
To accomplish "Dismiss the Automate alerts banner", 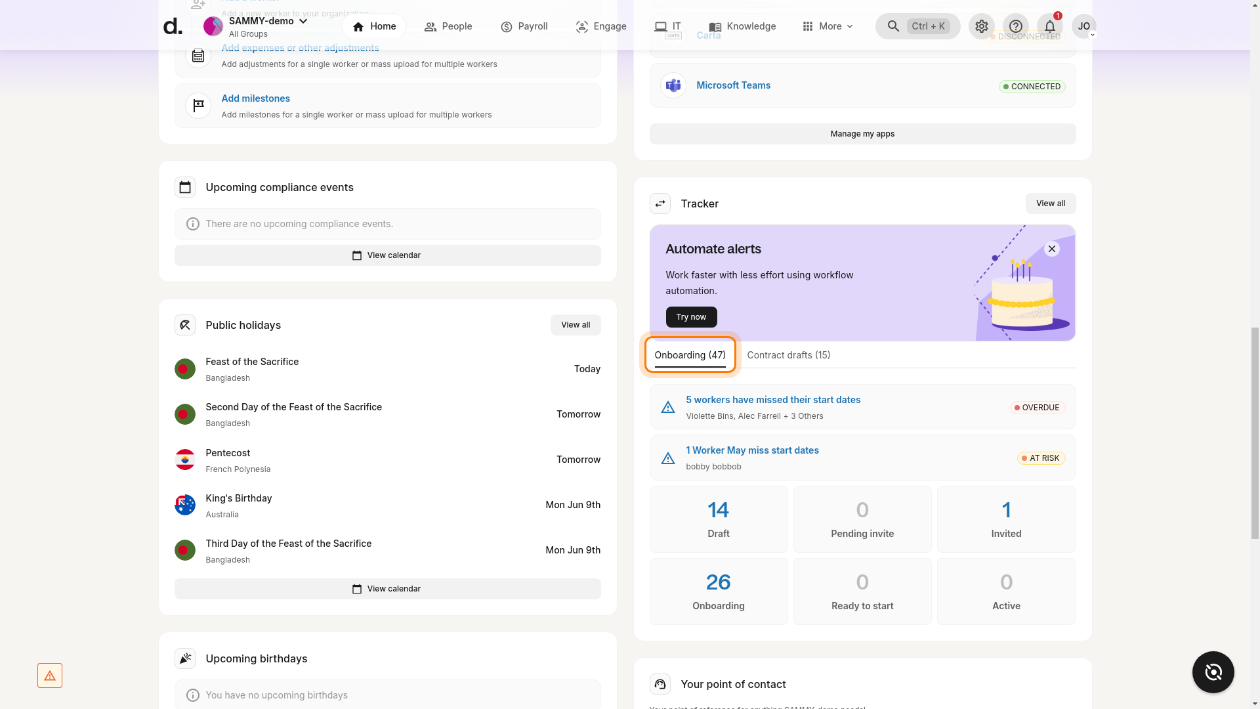I will tap(1051, 249).
